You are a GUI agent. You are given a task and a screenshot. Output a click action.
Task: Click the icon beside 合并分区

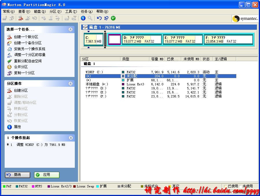[10, 67]
